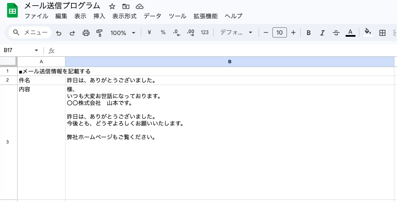This screenshot has height=202, width=397.
Task: Open the cloud document status icon
Action: coord(139,6)
